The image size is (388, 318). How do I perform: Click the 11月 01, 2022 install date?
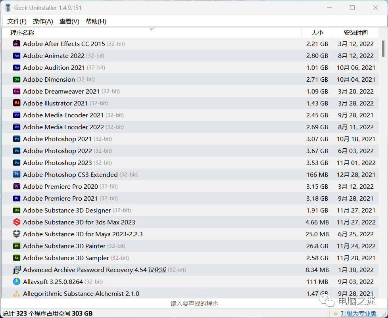pyautogui.click(x=356, y=163)
